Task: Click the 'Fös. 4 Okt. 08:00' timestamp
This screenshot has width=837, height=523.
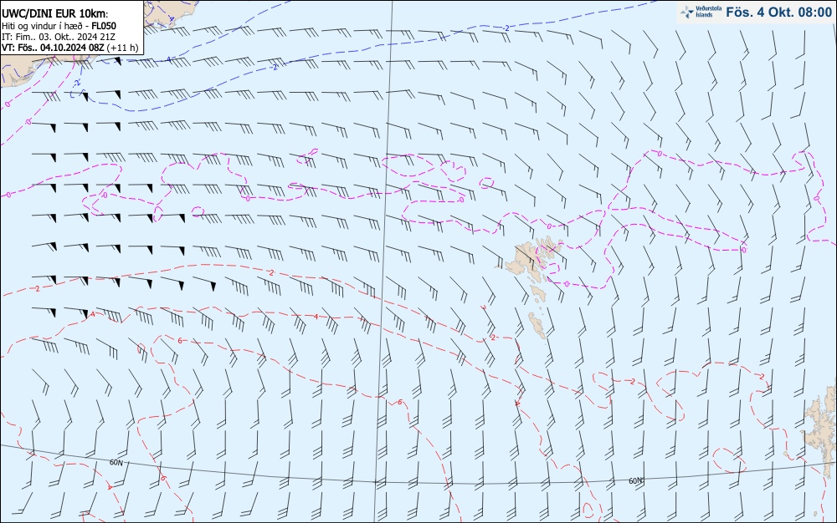Action: coord(778,13)
